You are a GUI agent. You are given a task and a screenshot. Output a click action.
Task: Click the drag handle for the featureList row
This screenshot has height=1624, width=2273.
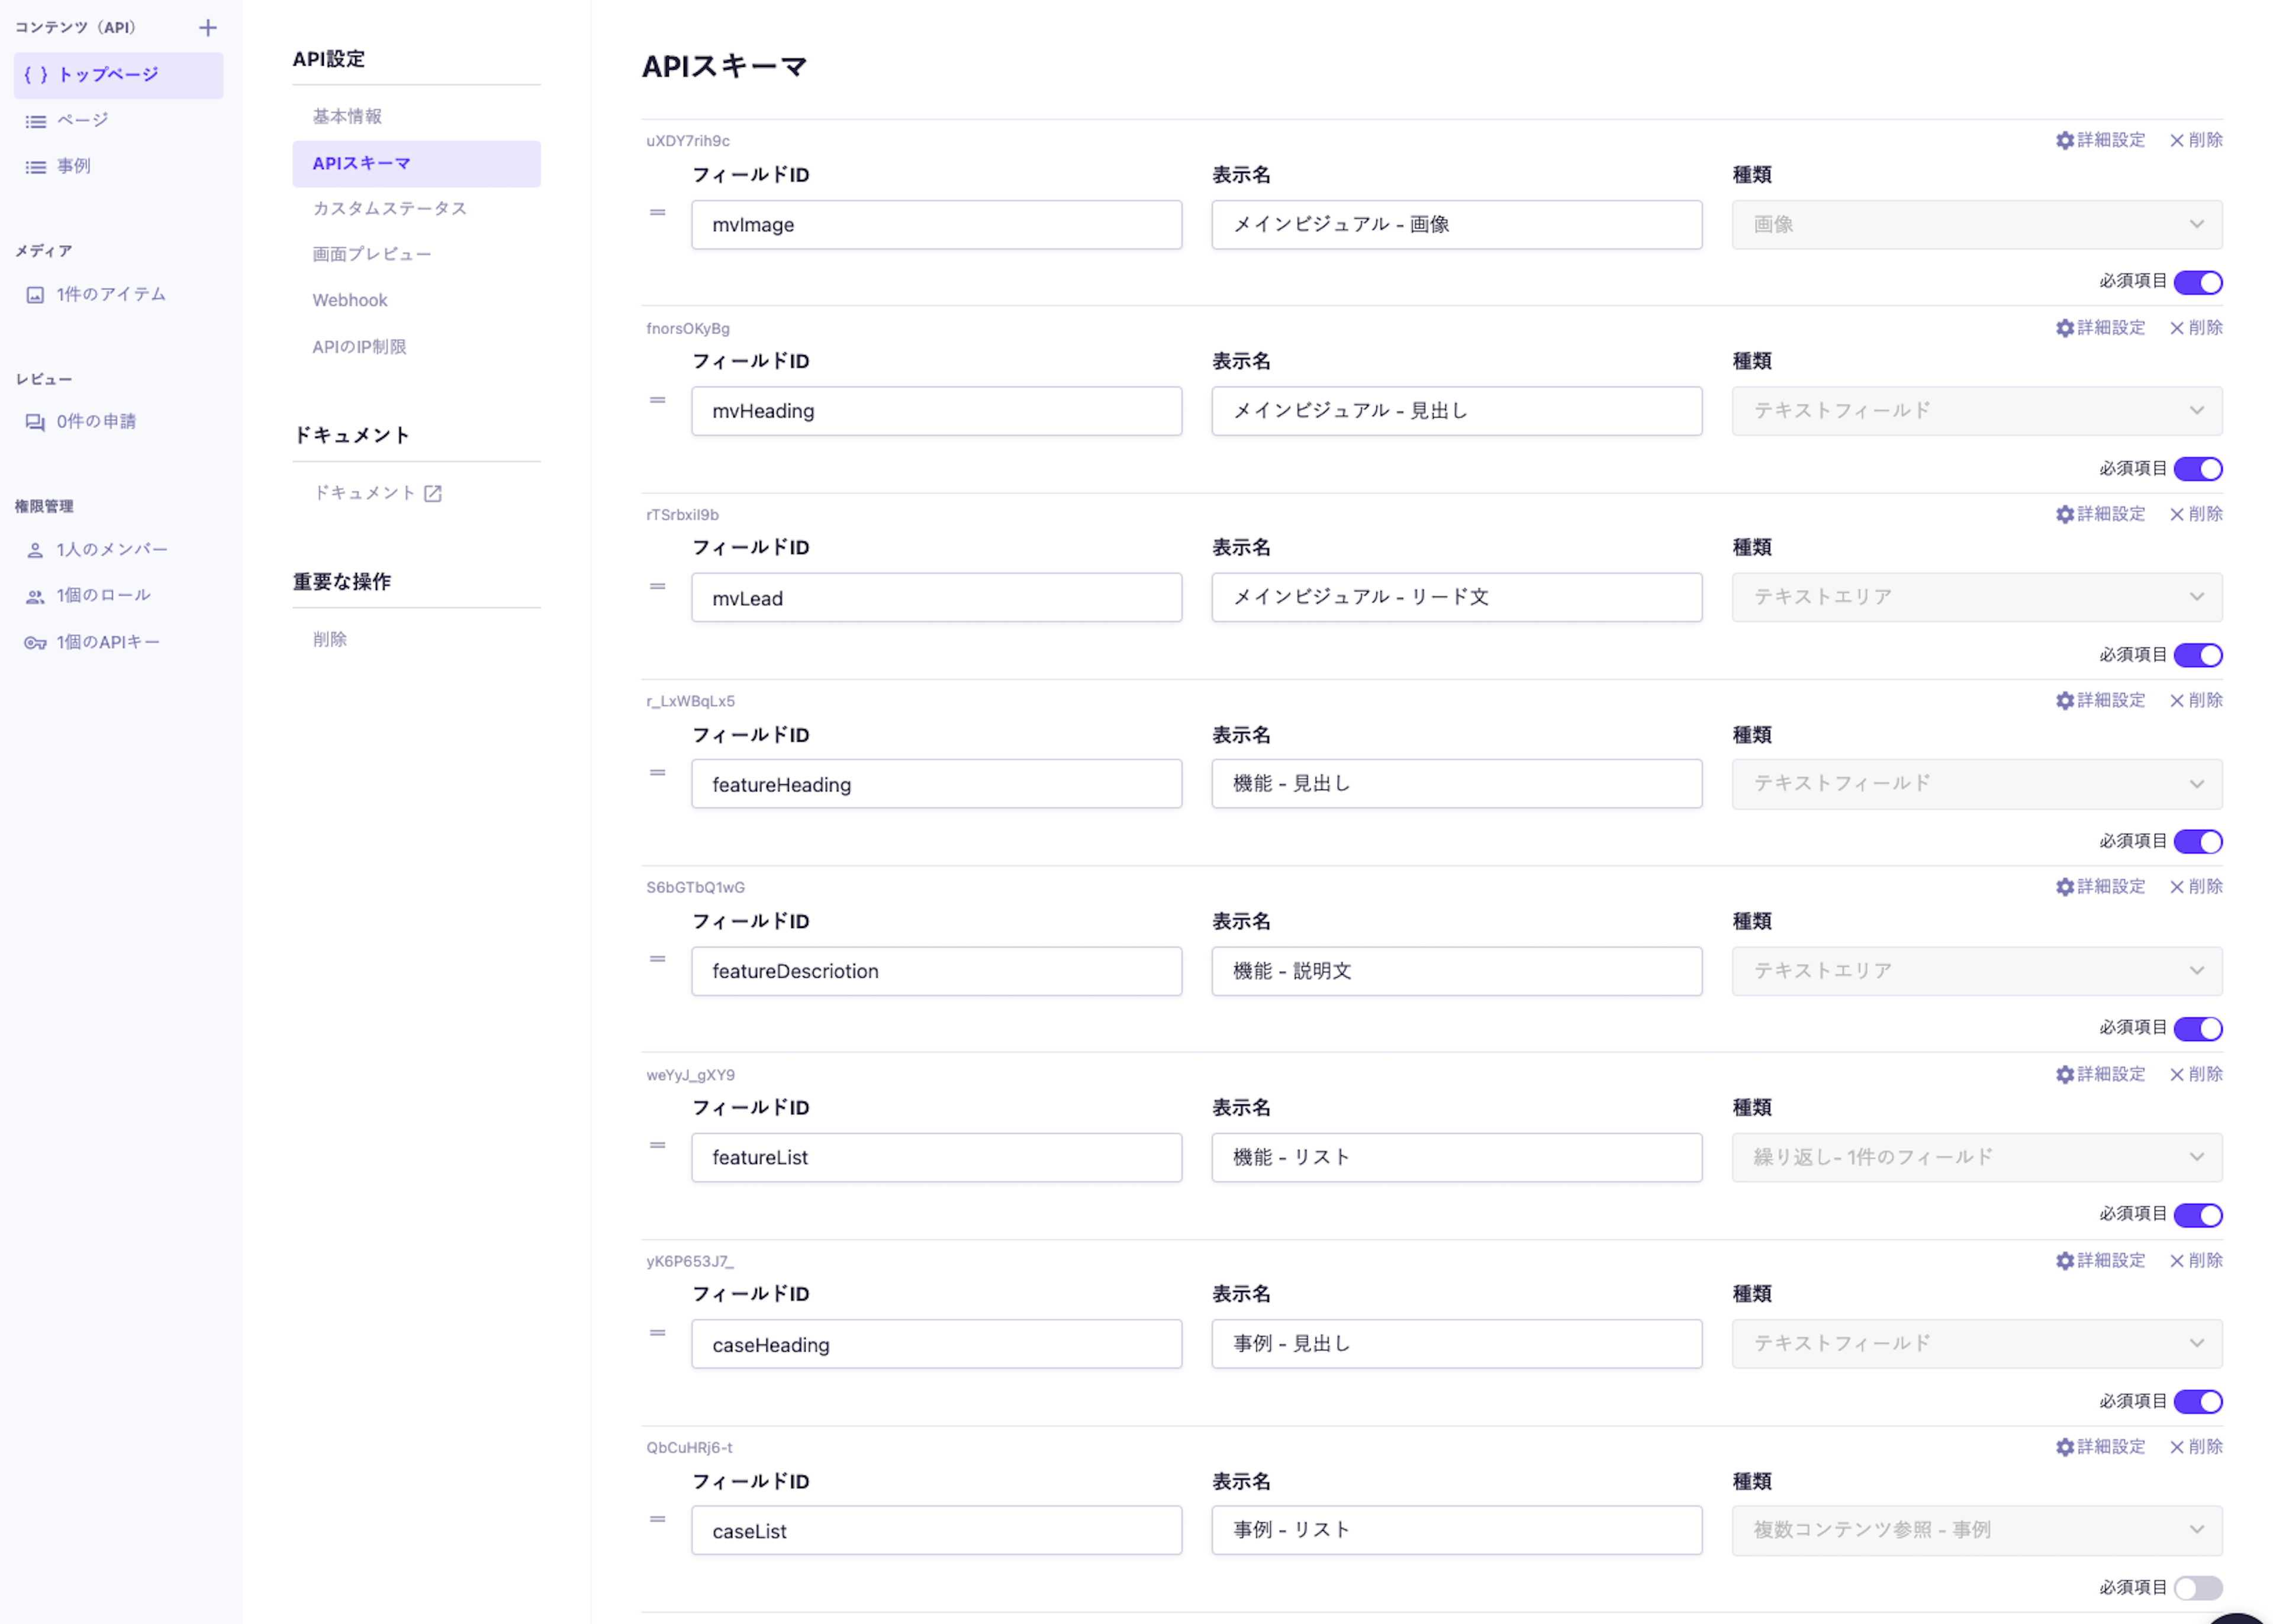pos(657,1145)
